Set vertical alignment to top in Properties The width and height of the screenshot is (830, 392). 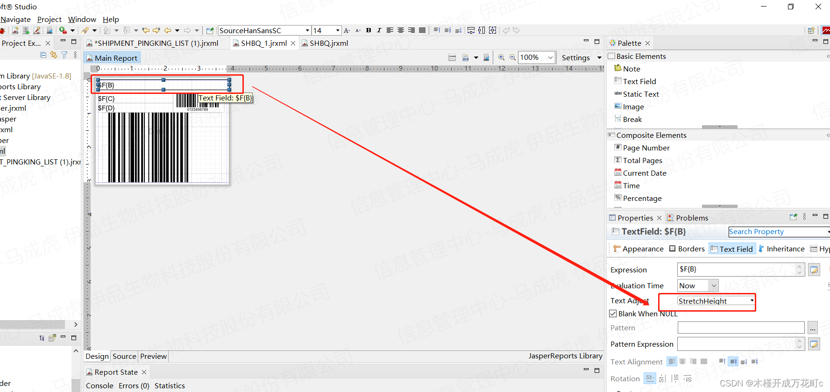(x=722, y=361)
